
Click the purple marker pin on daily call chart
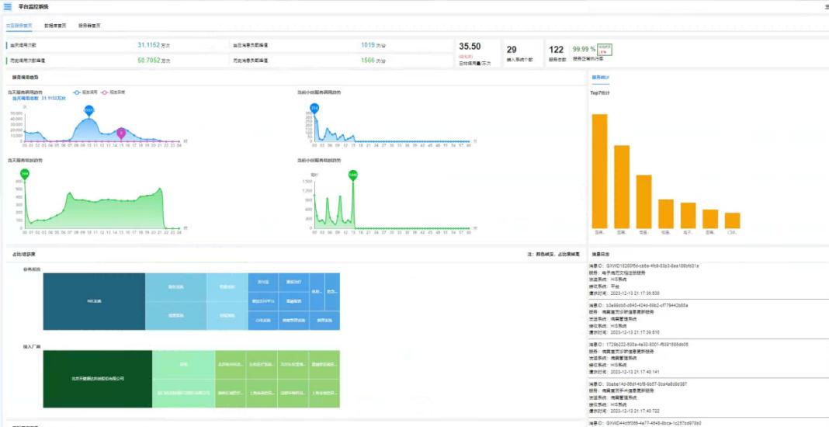point(121,133)
